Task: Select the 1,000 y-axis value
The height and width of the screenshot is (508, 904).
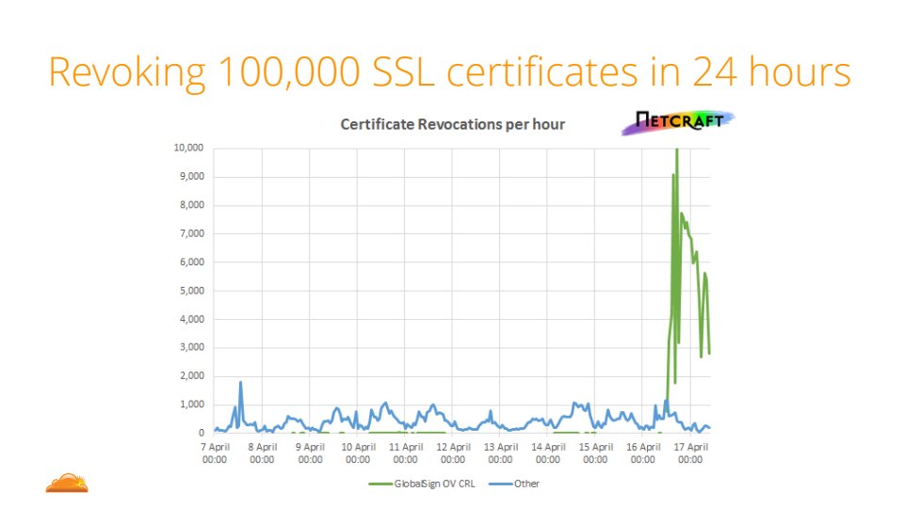Action: [189, 405]
